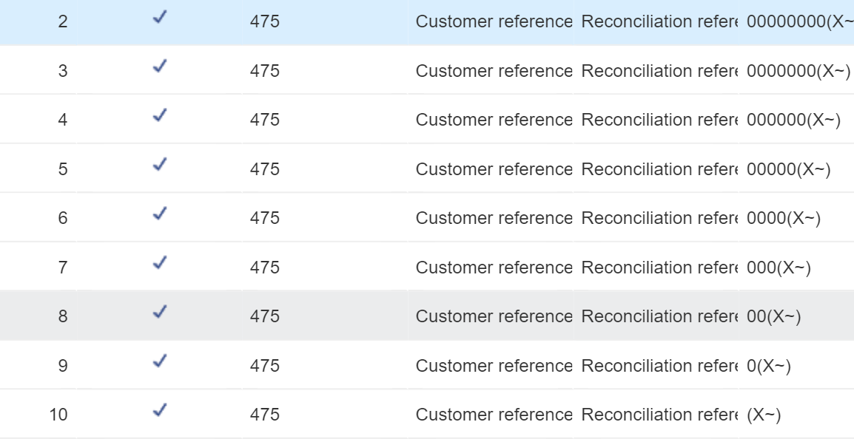Open Customer reference cell in row 9
Viewport: 854px width, 439px height.
coord(490,365)
